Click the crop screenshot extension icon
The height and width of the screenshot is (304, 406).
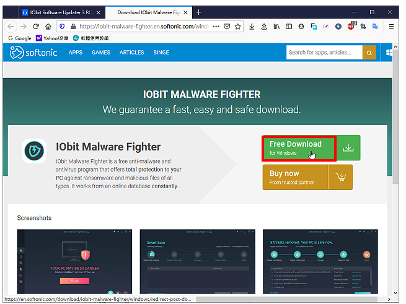point(363,27)
